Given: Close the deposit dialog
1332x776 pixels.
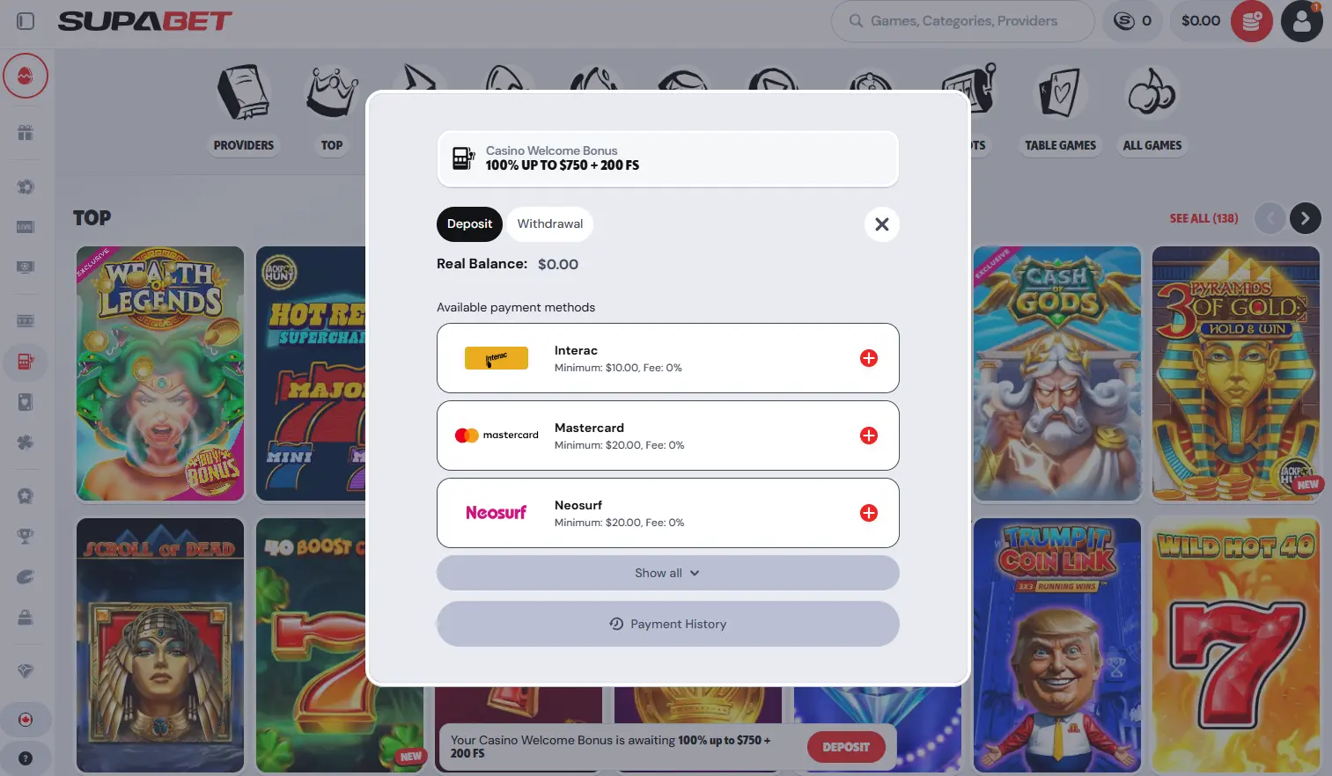Looking at the screenshot, I should [x=881, y=224].
